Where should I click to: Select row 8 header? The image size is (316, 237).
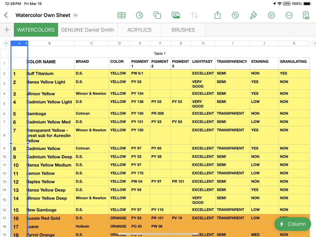click(4, 135)
